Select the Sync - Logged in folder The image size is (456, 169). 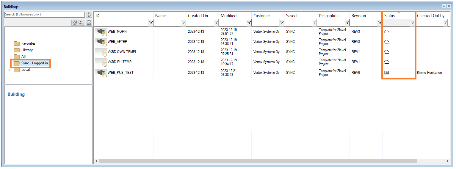pyautogui.click(x=31, y=63)
